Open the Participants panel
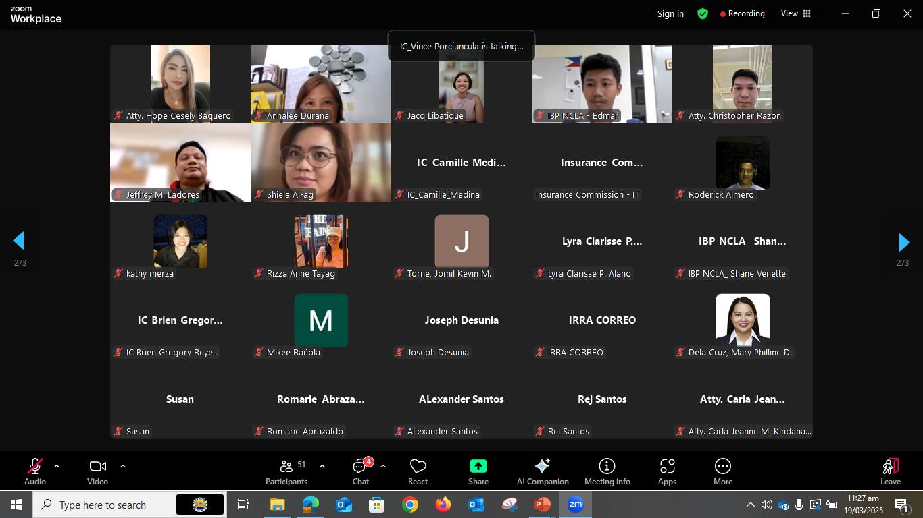Screen dimensions: 923x518 click(x=286, y=471)
